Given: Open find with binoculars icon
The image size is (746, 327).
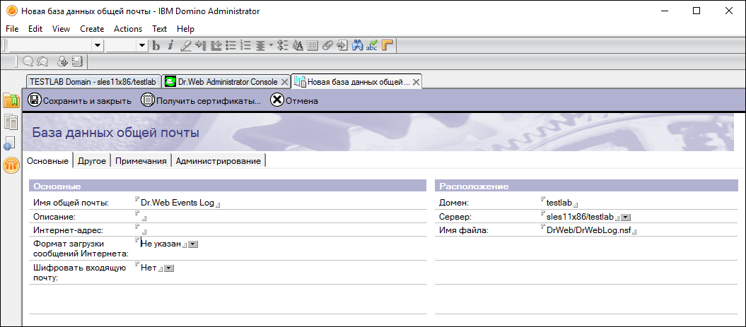Looking at the screenshot, I should (357, 45).
